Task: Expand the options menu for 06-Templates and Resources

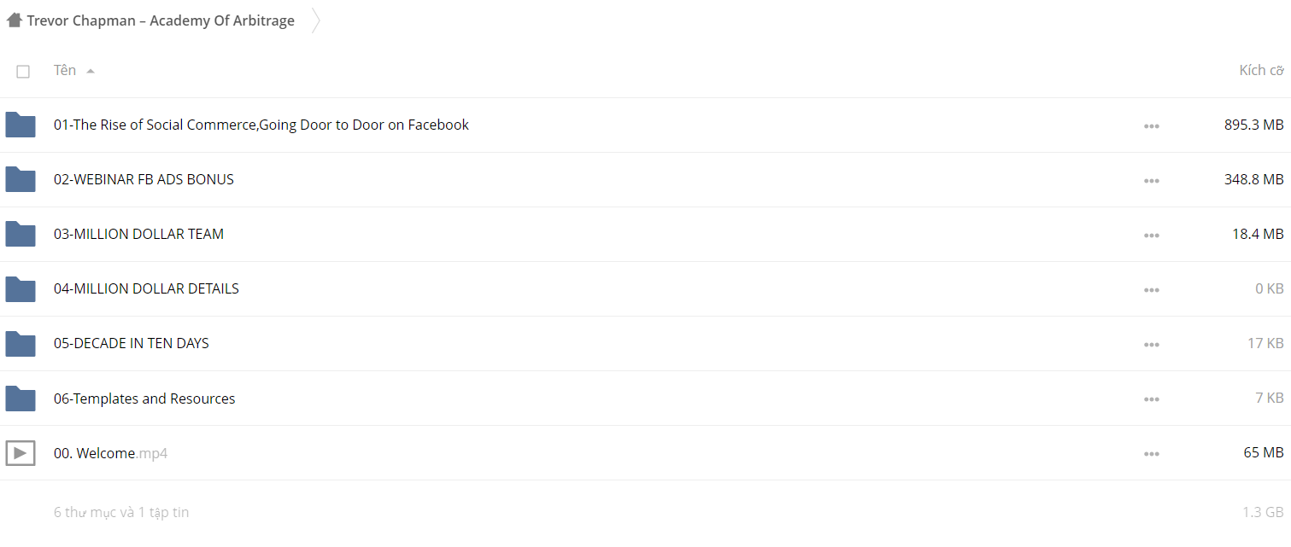Action: (x=1152, y=399)
